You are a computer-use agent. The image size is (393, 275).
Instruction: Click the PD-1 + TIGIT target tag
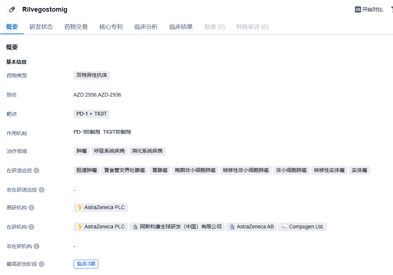click(x=91, y=114)
